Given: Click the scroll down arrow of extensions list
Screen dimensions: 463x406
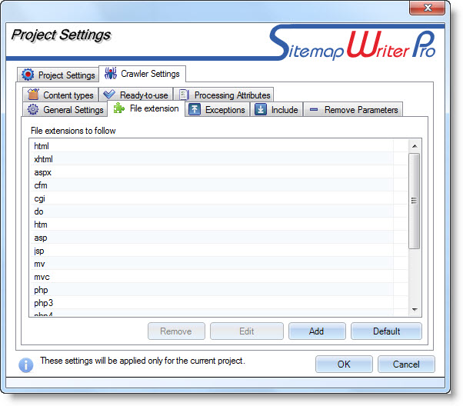Looking at the screenshot, I should [x=415, y=309].
